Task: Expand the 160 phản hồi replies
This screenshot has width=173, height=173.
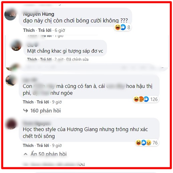Action: click(x=46, y=111)
